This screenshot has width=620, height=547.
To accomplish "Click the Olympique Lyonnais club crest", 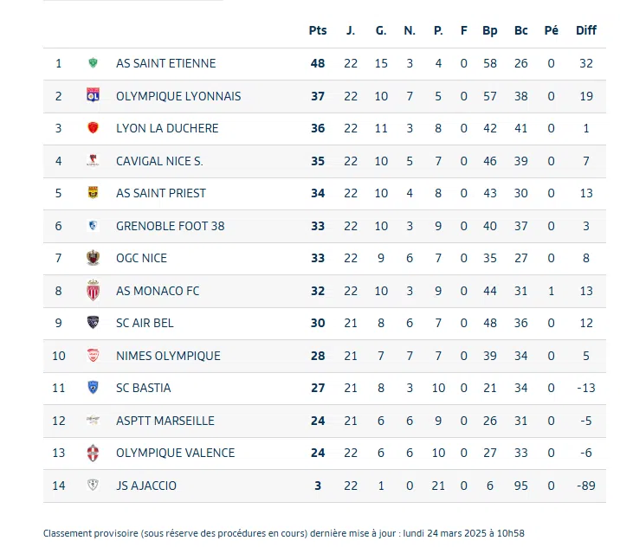I will pyautogui.click(x=93, y=96).
